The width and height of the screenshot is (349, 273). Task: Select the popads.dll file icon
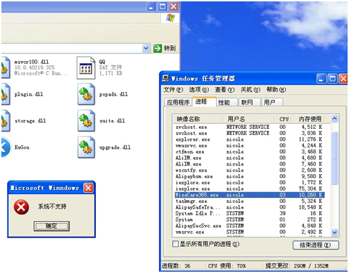86,94
